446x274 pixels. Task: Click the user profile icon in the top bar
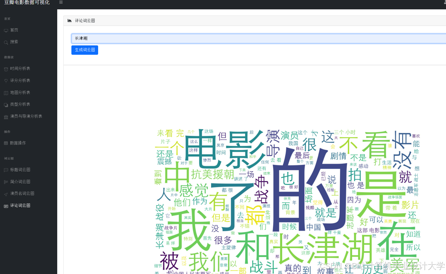[x=445, y=2]
